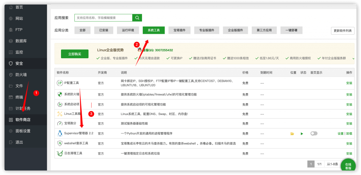This screenshot has width=361, height=175.
Task: Open the 网站 globe sidebar icon
Action: click(x=11, y=18)
